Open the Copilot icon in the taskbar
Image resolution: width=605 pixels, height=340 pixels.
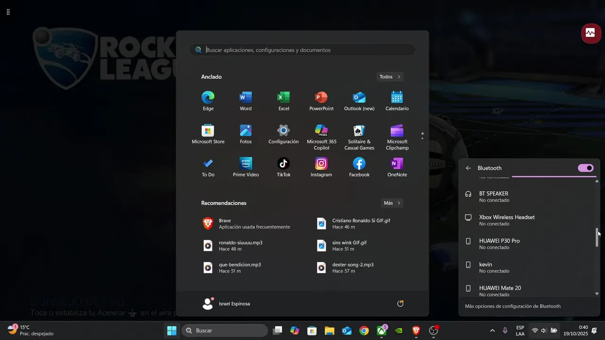(x=295, y=331)
